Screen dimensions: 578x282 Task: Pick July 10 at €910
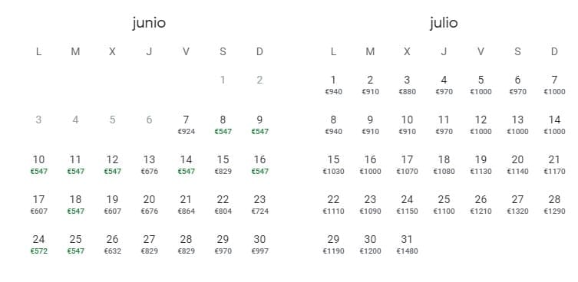click(407, 125)
